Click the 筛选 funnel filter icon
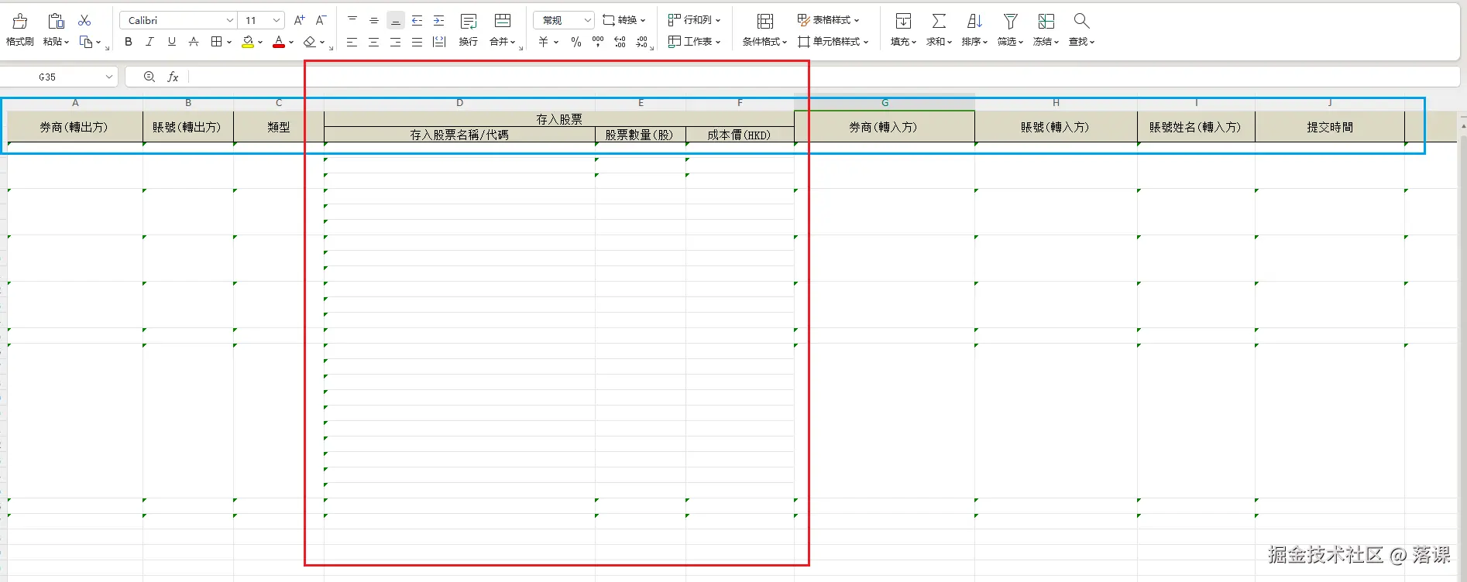Screen dimensions: 1467x582 [x=1010, y=21]
